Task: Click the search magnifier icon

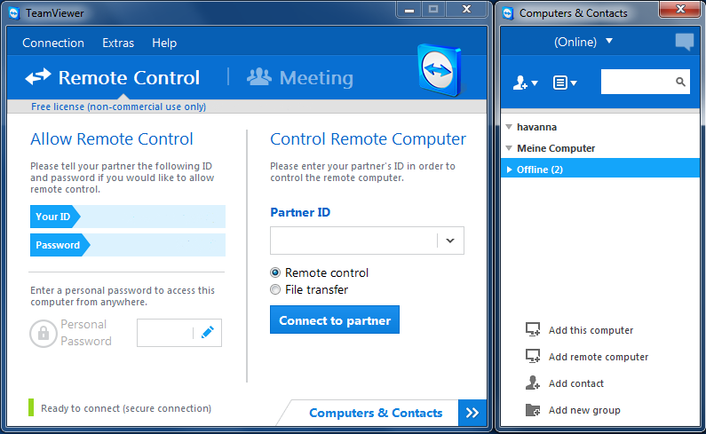Action: 680,82
